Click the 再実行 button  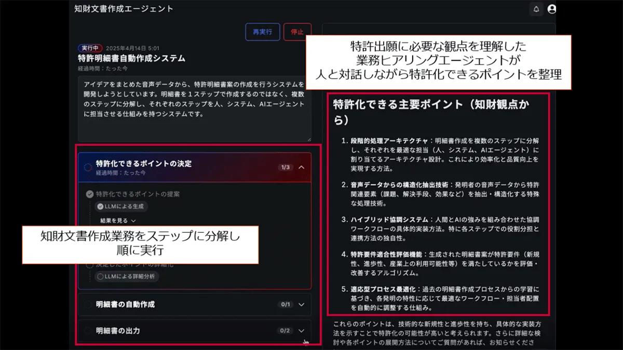click(x=262, y=32)
